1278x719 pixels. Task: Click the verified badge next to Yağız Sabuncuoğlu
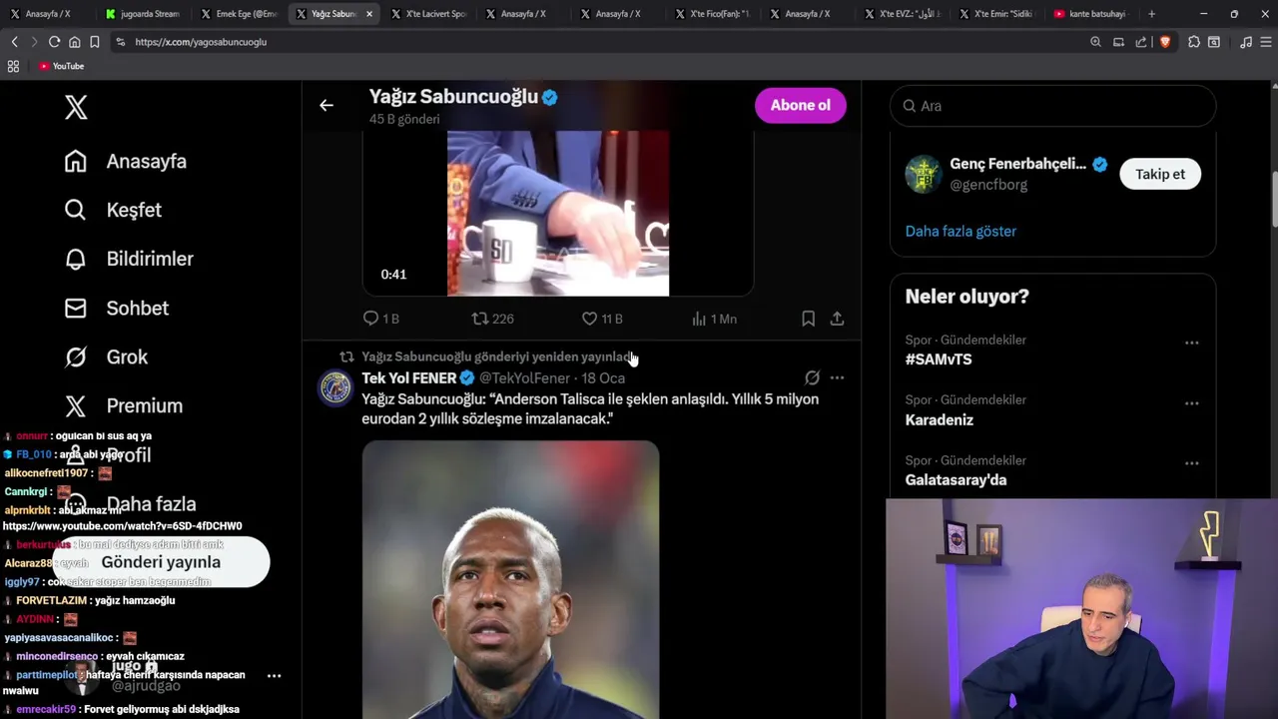[550, 97]
